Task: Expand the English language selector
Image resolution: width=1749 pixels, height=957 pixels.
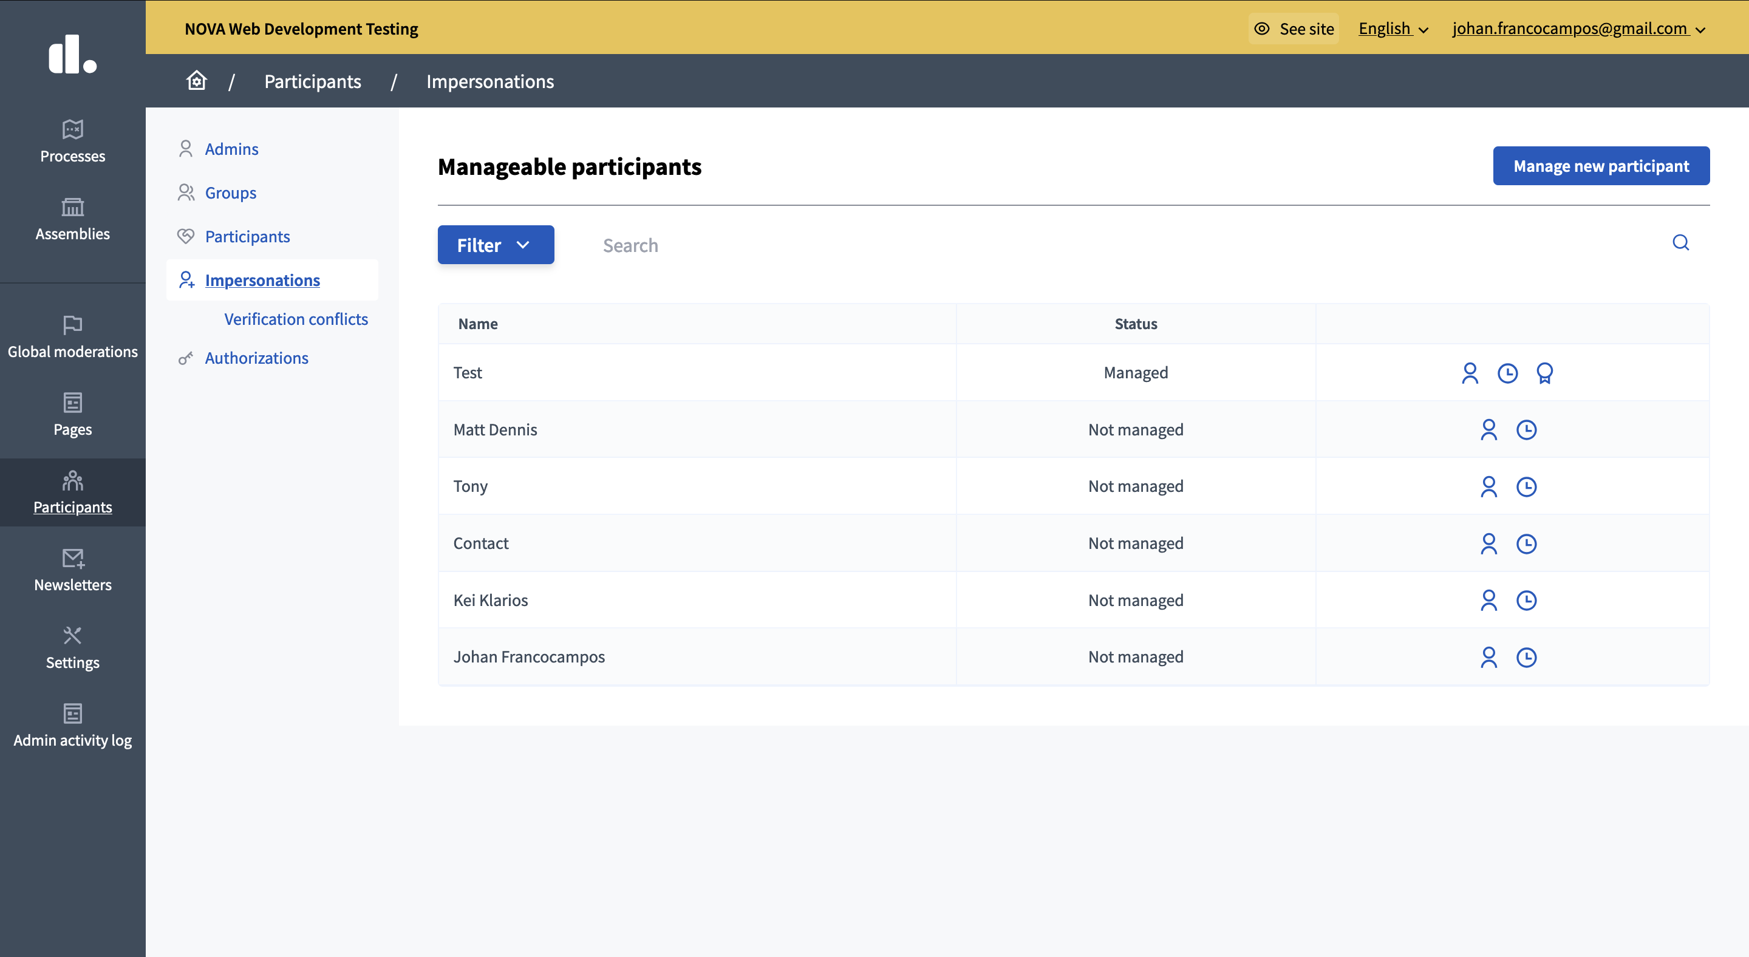Action: [x=1393, y=29]
